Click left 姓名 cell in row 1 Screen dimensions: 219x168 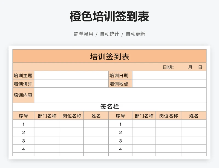[96, 124]
